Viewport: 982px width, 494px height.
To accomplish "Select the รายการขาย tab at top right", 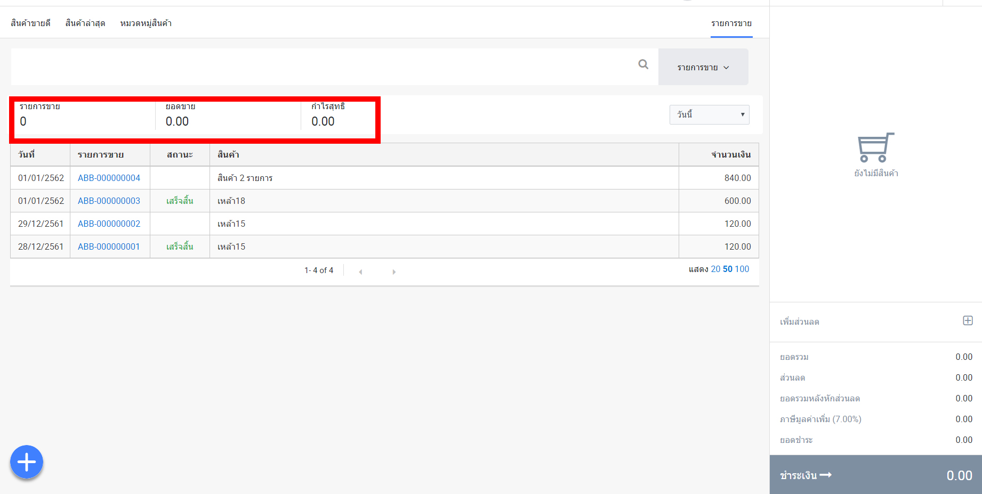I will (x=731, y=23).
